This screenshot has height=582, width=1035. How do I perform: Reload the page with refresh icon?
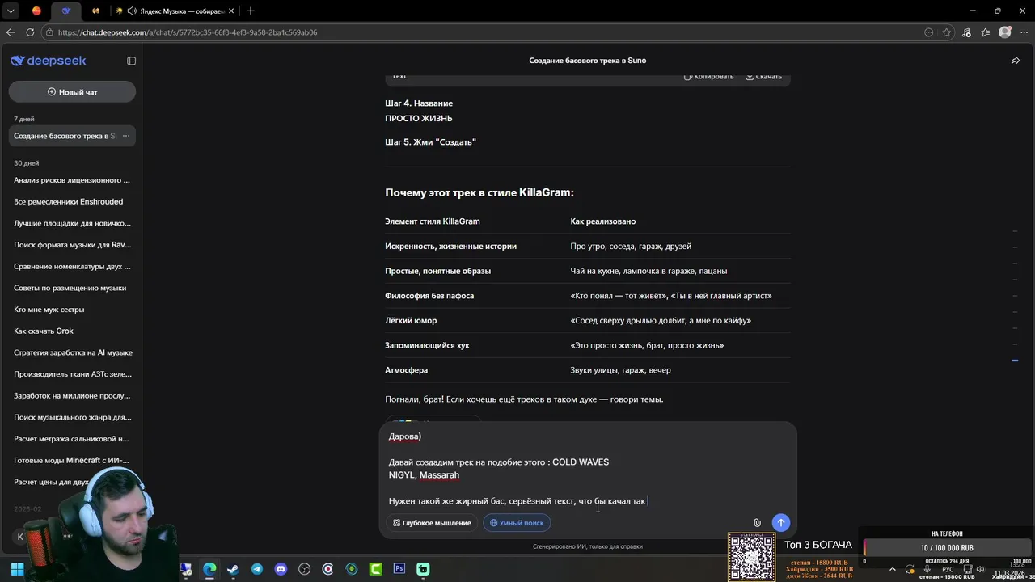click(x=31, y=32)
